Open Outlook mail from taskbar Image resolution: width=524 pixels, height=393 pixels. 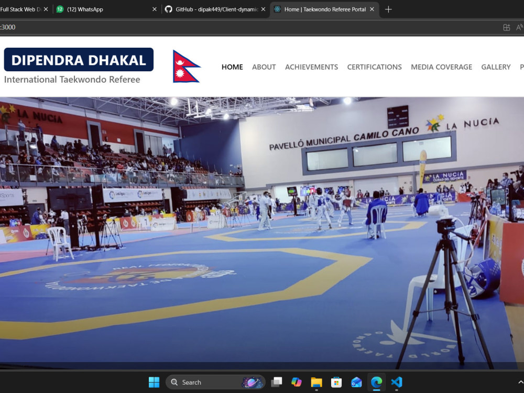click(356, 382)
